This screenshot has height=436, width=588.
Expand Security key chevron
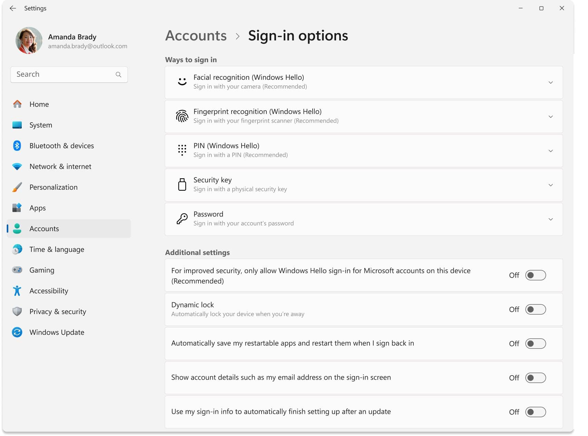551,185
